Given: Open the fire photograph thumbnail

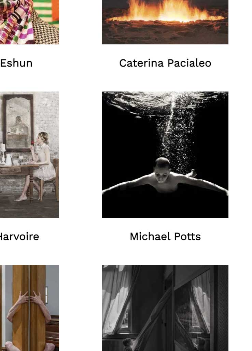Looking at the screenshot, I should (165, 22).
